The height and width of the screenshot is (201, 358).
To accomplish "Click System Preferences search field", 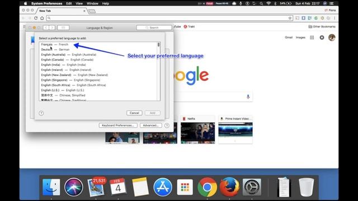I will [154, 27].
